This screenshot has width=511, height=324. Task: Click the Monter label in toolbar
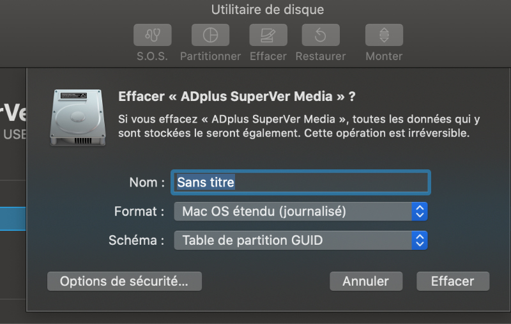click(x=384, y=56)
